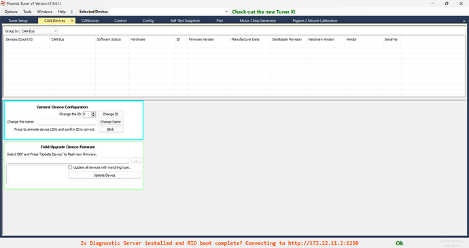Switch to the Plot tab
This screenshot has height=248, width=469.
point(220,20)
